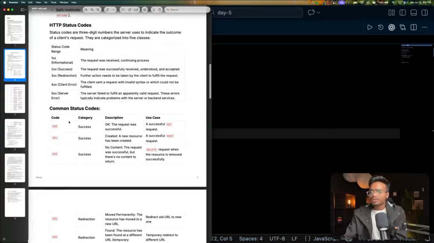Click the Share icon in Preview toolbar
This screenshot has width=434, height=243.
(x=159, y=10)
